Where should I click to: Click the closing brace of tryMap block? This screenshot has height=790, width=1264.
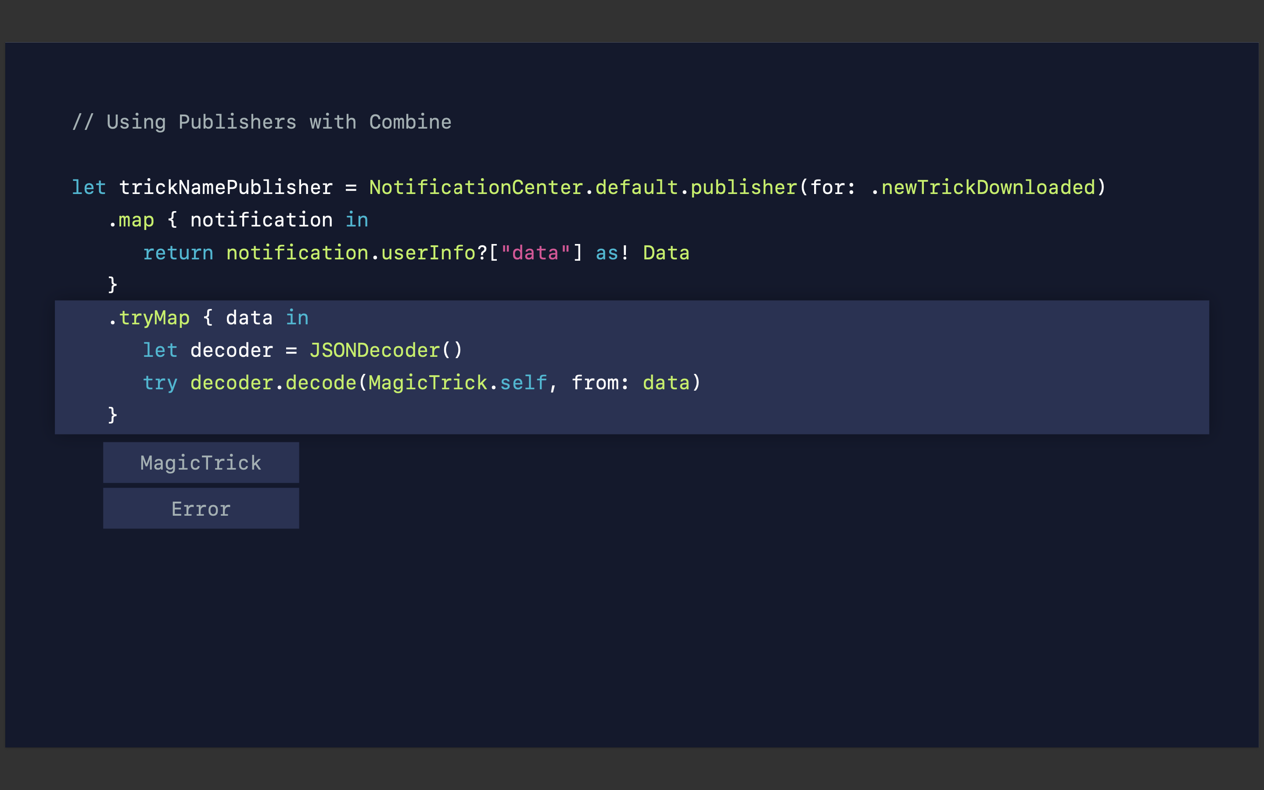[x=112, y=415]
